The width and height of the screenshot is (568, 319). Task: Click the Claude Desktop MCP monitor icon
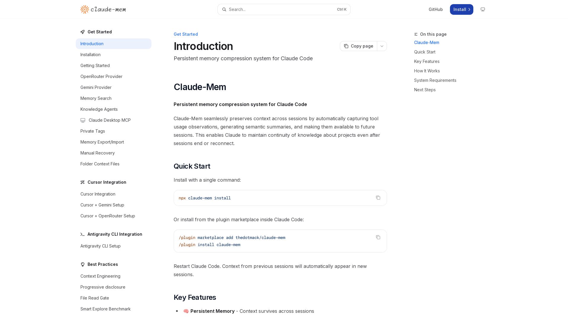tap(83, 120)
